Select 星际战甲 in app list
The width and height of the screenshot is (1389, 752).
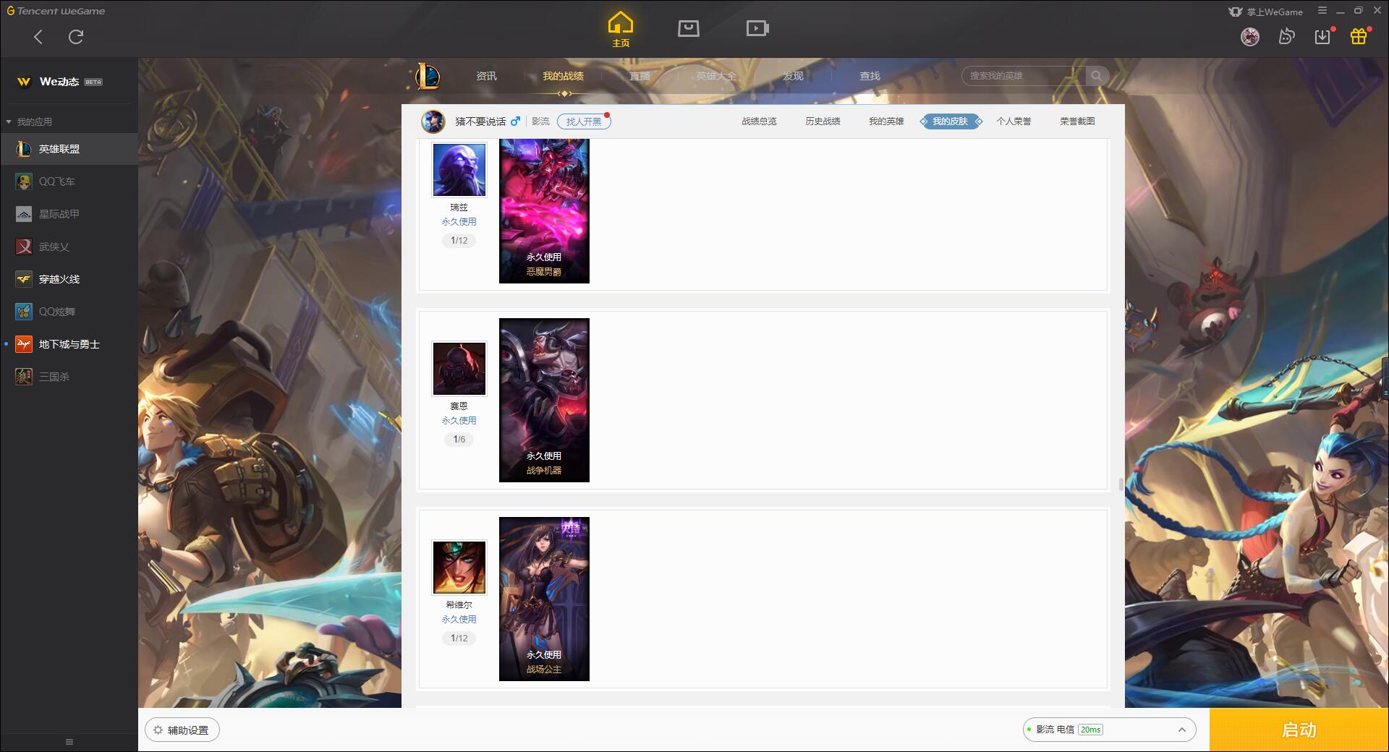[69, 214]
